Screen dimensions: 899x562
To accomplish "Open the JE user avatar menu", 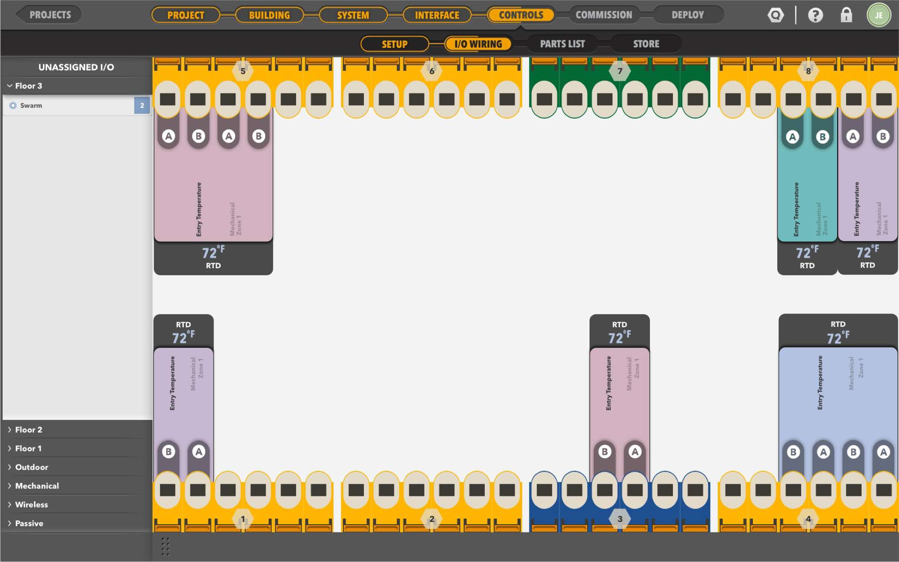I will (x=879, y=15).
